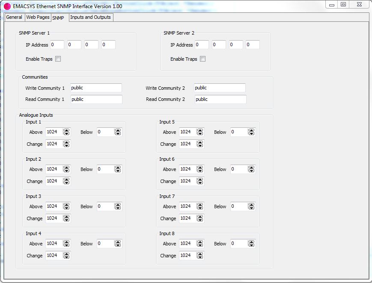Screen dimensions: 372x283
Task: Go to Inputs and Outputs tab
Action: [90, 18]
